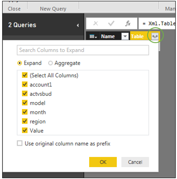Screen dimensions: 177x179
Task: Click the OK button
Action: [103, 162]
